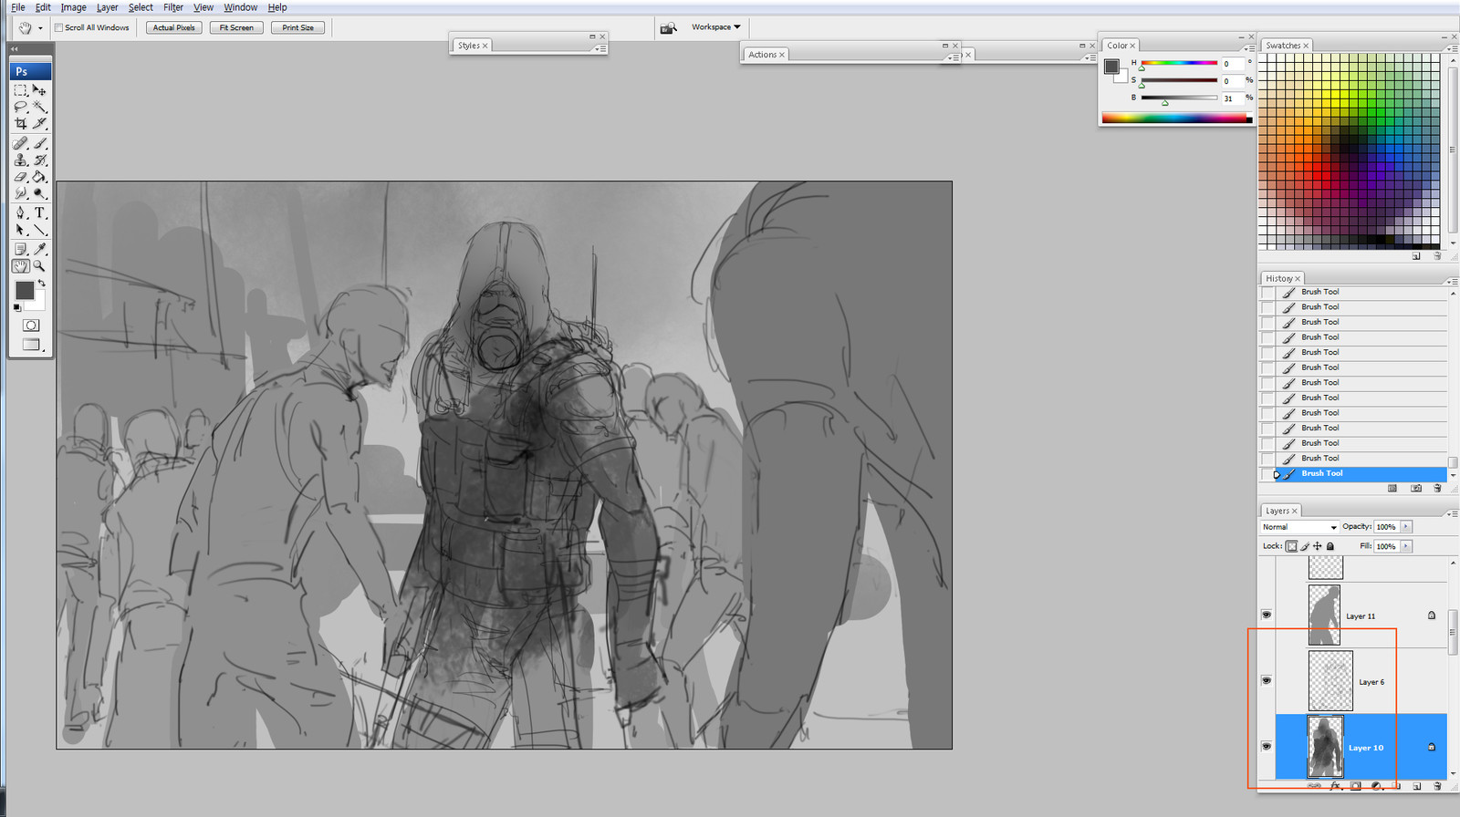The height and width of the screenshot is (817, 1460).
Task: Select the Pen tool
Action: pos(20,212)
